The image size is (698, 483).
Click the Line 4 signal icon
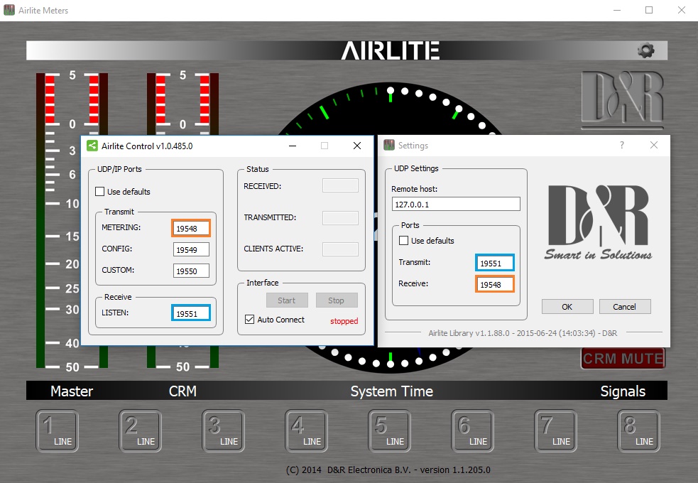click(x=307, y=431)
